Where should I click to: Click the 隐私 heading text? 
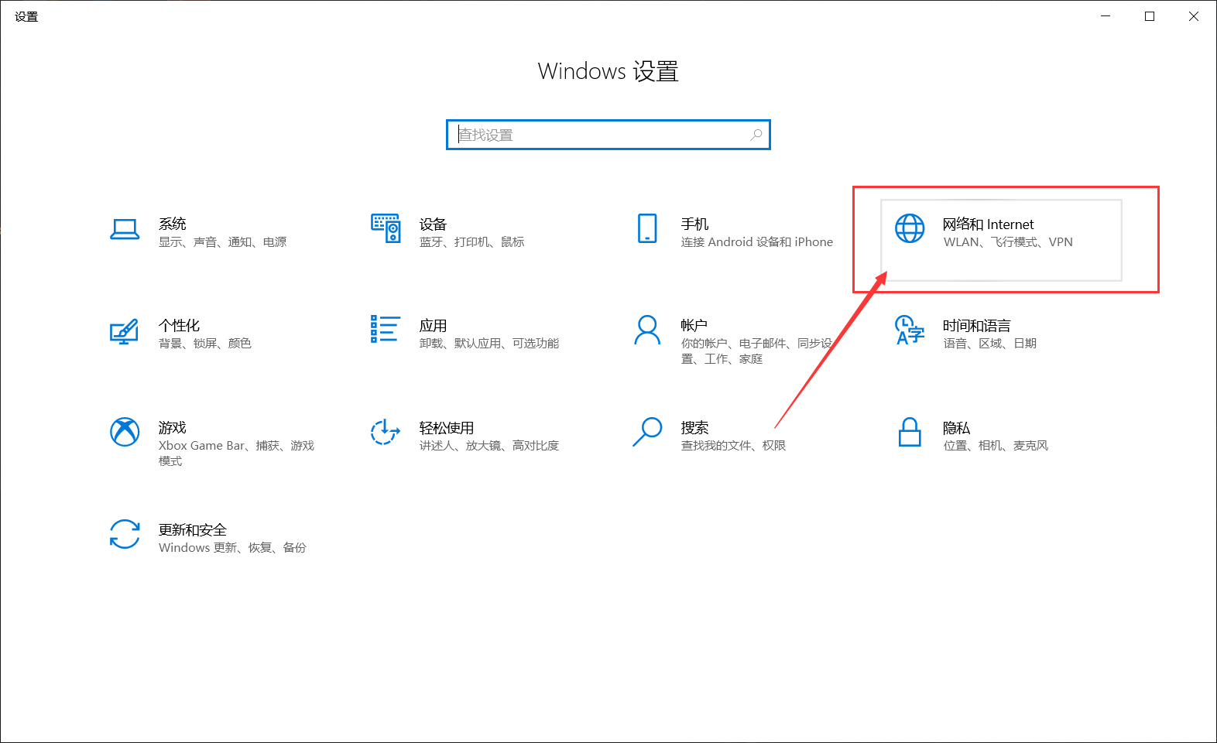point(957,428)
